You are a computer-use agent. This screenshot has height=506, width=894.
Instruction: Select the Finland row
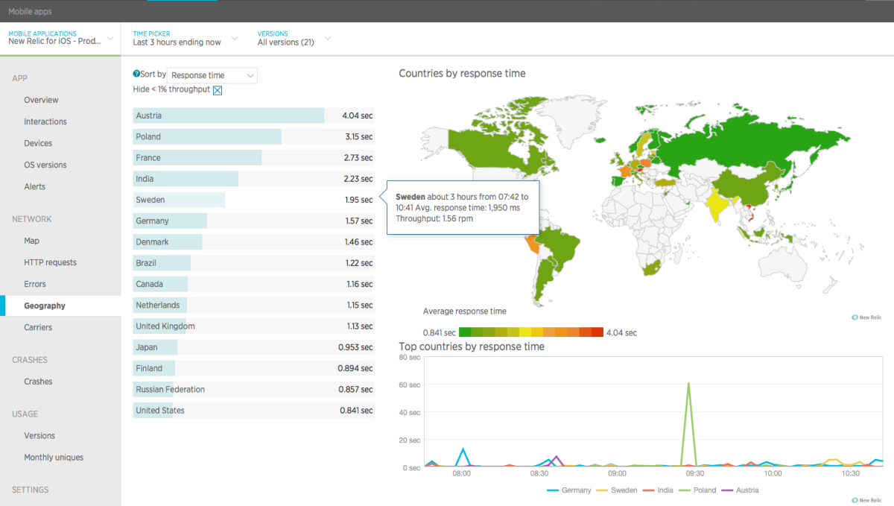[253, 368]
